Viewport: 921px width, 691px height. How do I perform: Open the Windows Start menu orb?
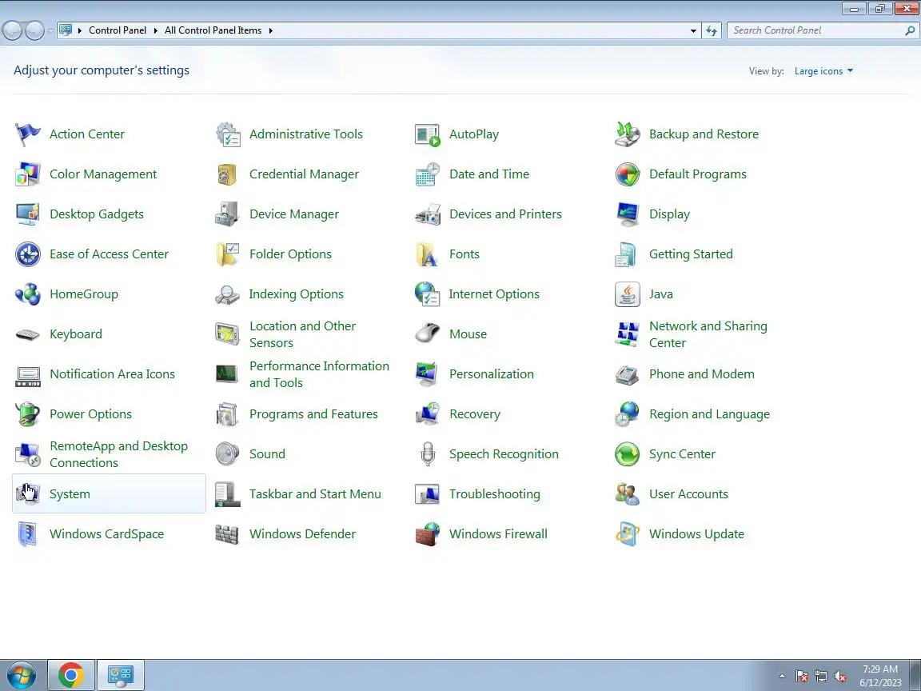coord(20,676)
